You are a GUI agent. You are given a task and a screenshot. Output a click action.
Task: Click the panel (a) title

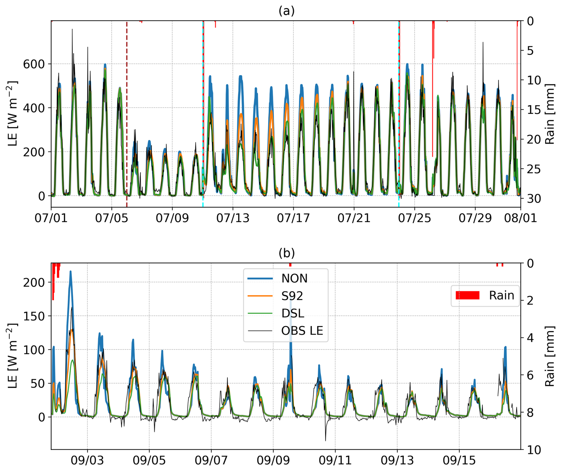point(286,11)
